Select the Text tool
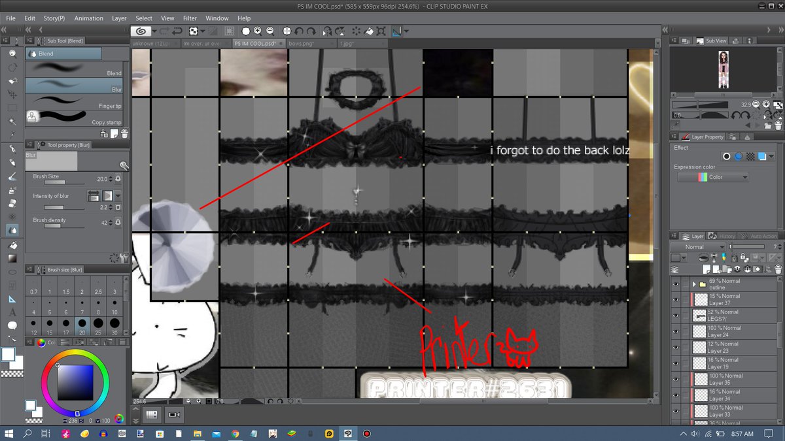Image resolution: width=785 pixels, height=441 pixels. pos(12,312)
